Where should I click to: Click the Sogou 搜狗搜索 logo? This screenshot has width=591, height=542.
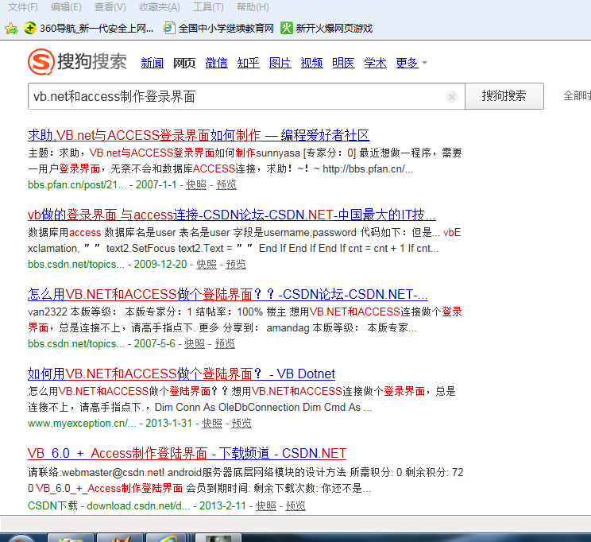(x=77, y=61)
